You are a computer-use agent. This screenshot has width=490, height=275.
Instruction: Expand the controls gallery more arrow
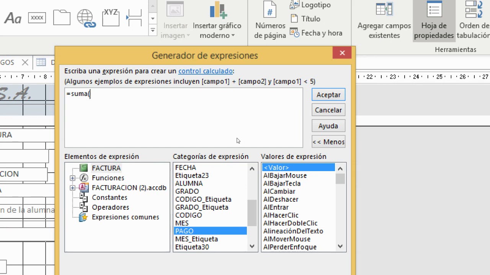point(153,30)
